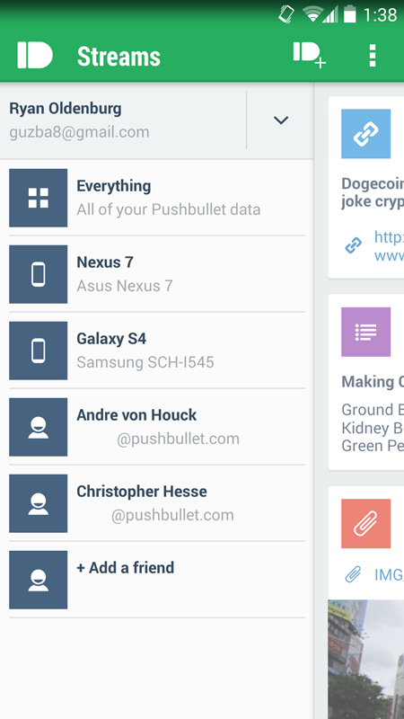Click the Galaxy S4 phone icon

point(39,351)
